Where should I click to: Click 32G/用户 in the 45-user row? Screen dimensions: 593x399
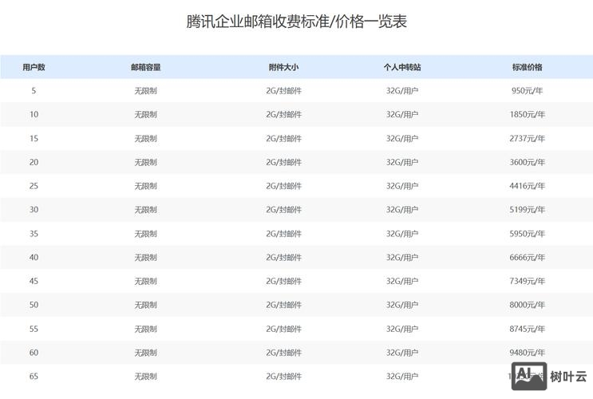point(402,282)
